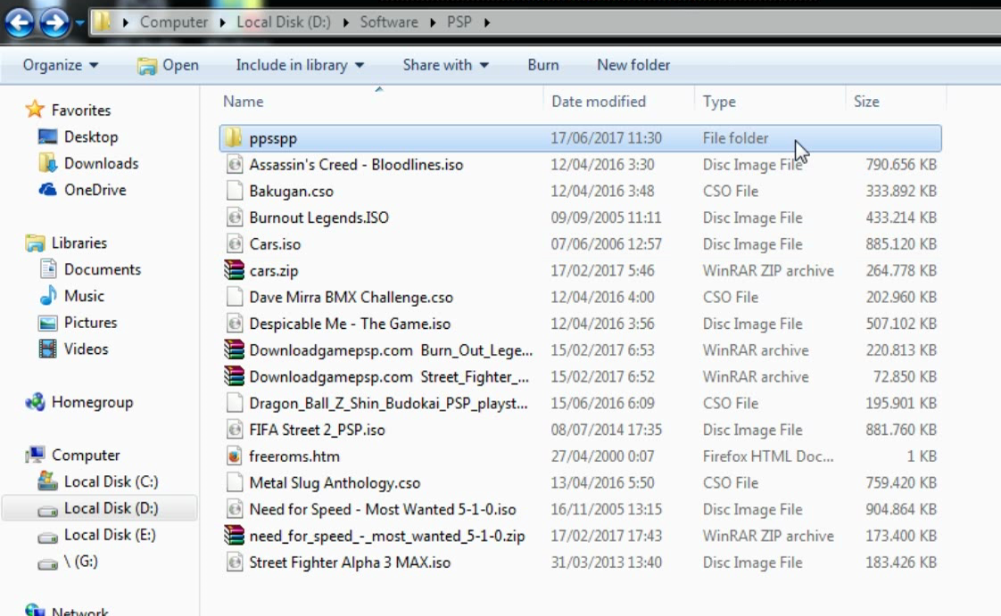The image size is (1001, 616).
Task: Click the arrow after PSP in address bar
Action: coord(487,22)
